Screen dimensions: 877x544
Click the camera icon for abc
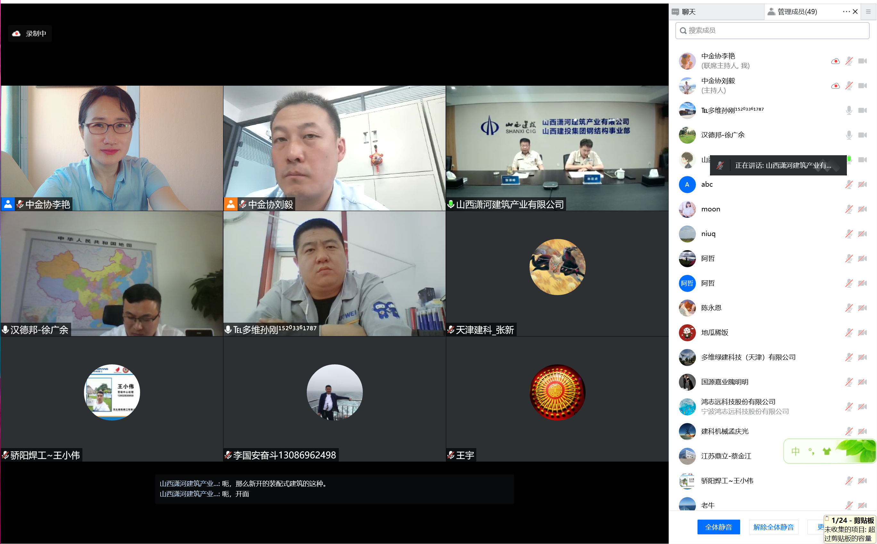(862, 184)
